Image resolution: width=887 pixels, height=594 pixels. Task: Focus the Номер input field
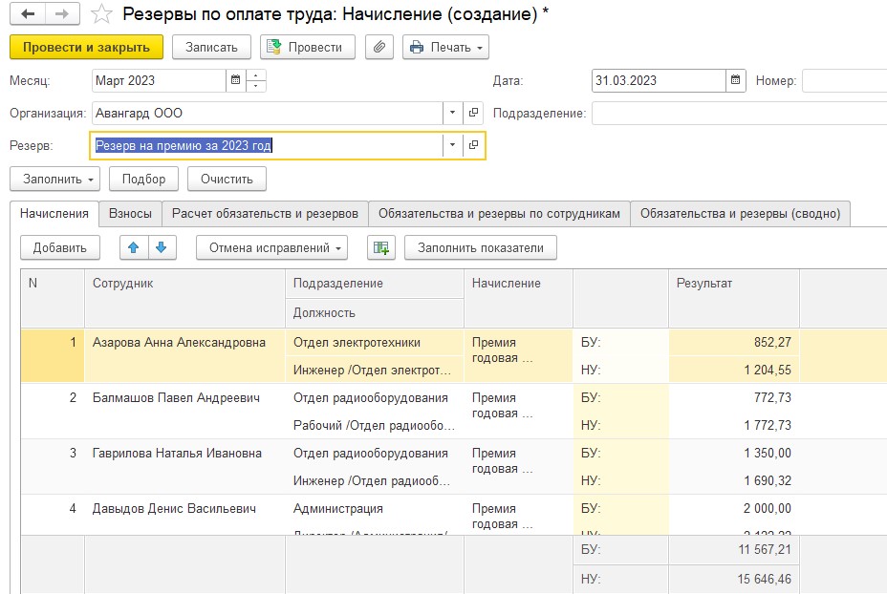click(x=845, y=80)
